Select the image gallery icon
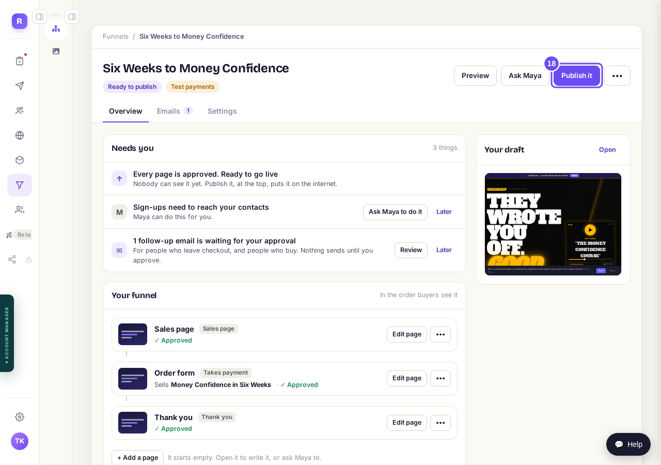 tap(56, 51)
